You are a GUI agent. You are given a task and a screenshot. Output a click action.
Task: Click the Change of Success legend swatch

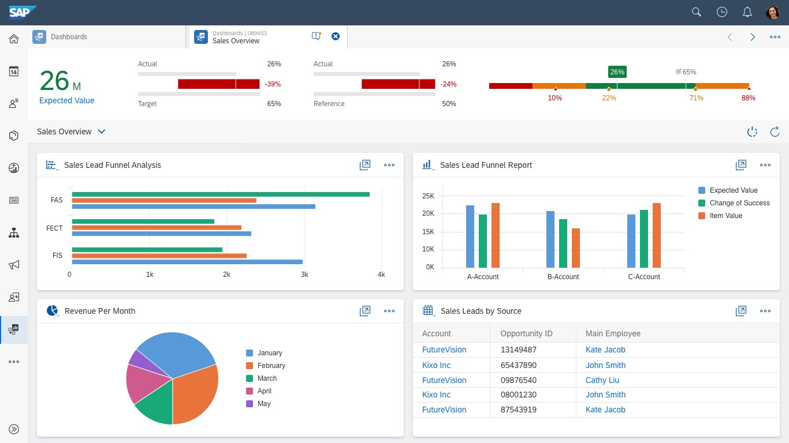pyautogui.click(x=702, y=203)
